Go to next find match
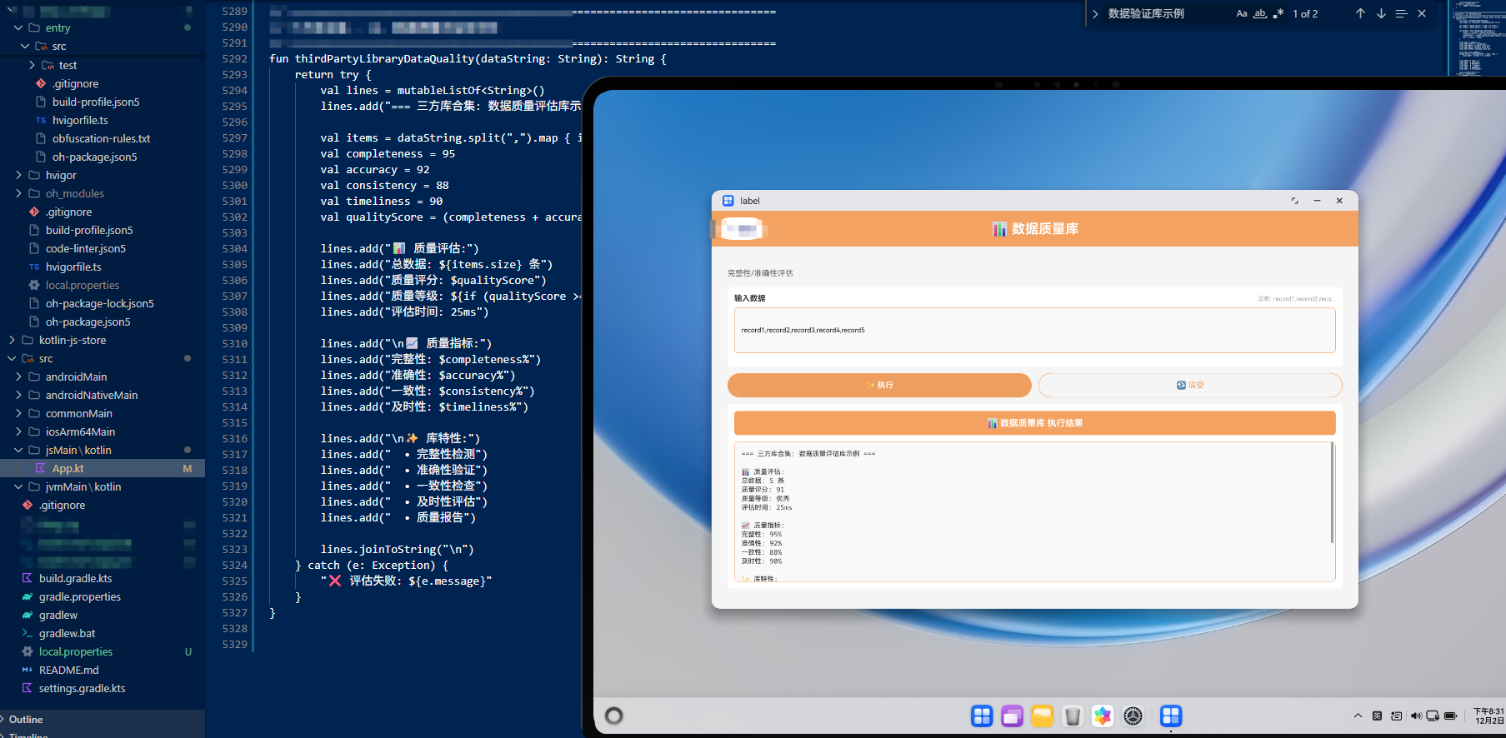Viewport: 1506px width, 738px height. (x=1381, y=13)
